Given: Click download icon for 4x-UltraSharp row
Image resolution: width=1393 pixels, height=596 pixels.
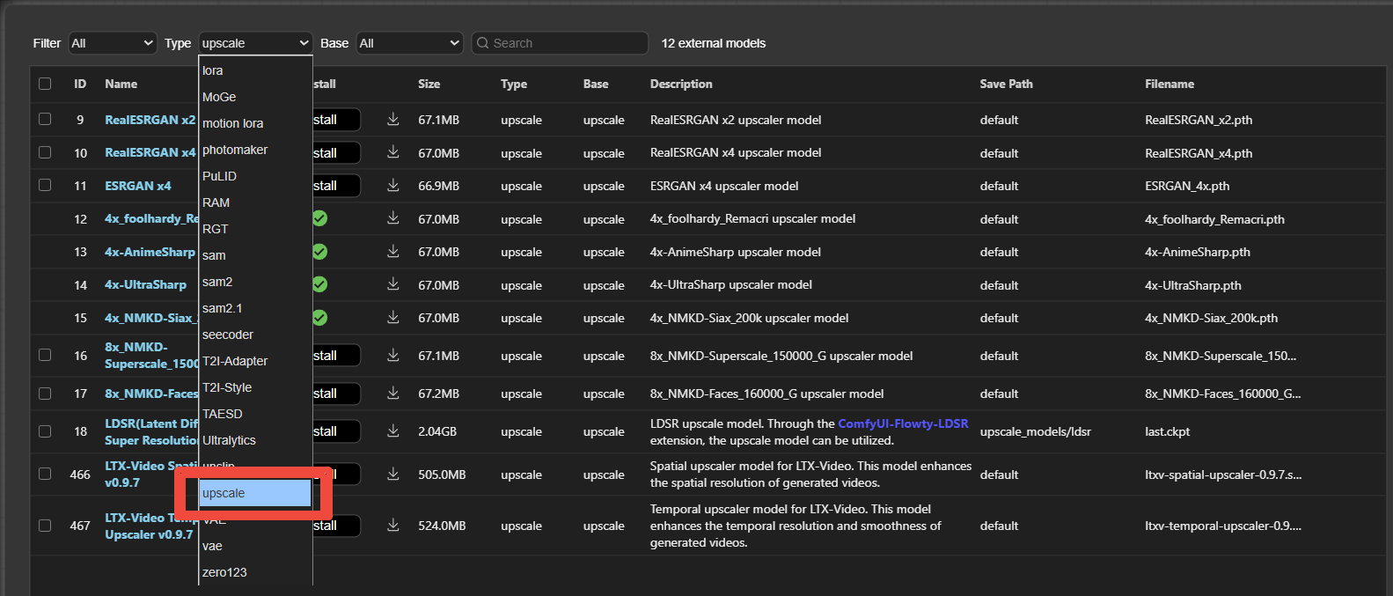Looking at the screenshot, I should coord(393,284).
